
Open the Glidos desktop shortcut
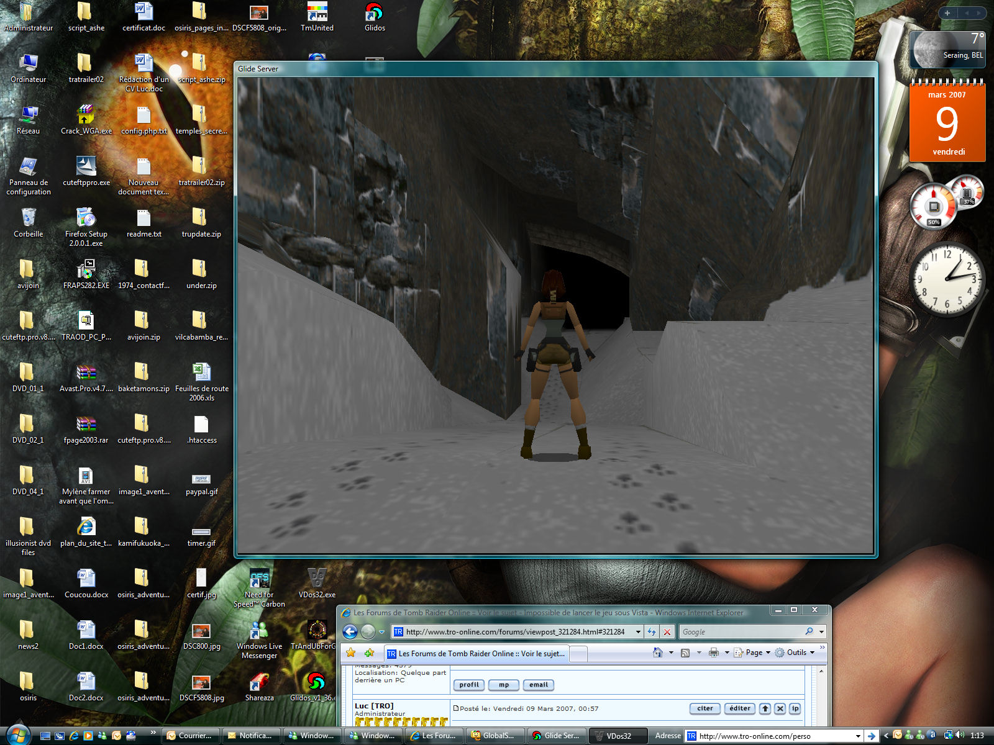[x=375, y=17]
